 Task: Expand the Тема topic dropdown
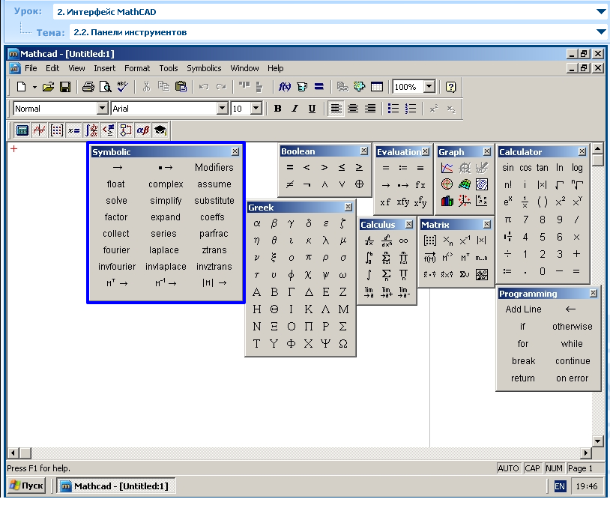point(601,32)
